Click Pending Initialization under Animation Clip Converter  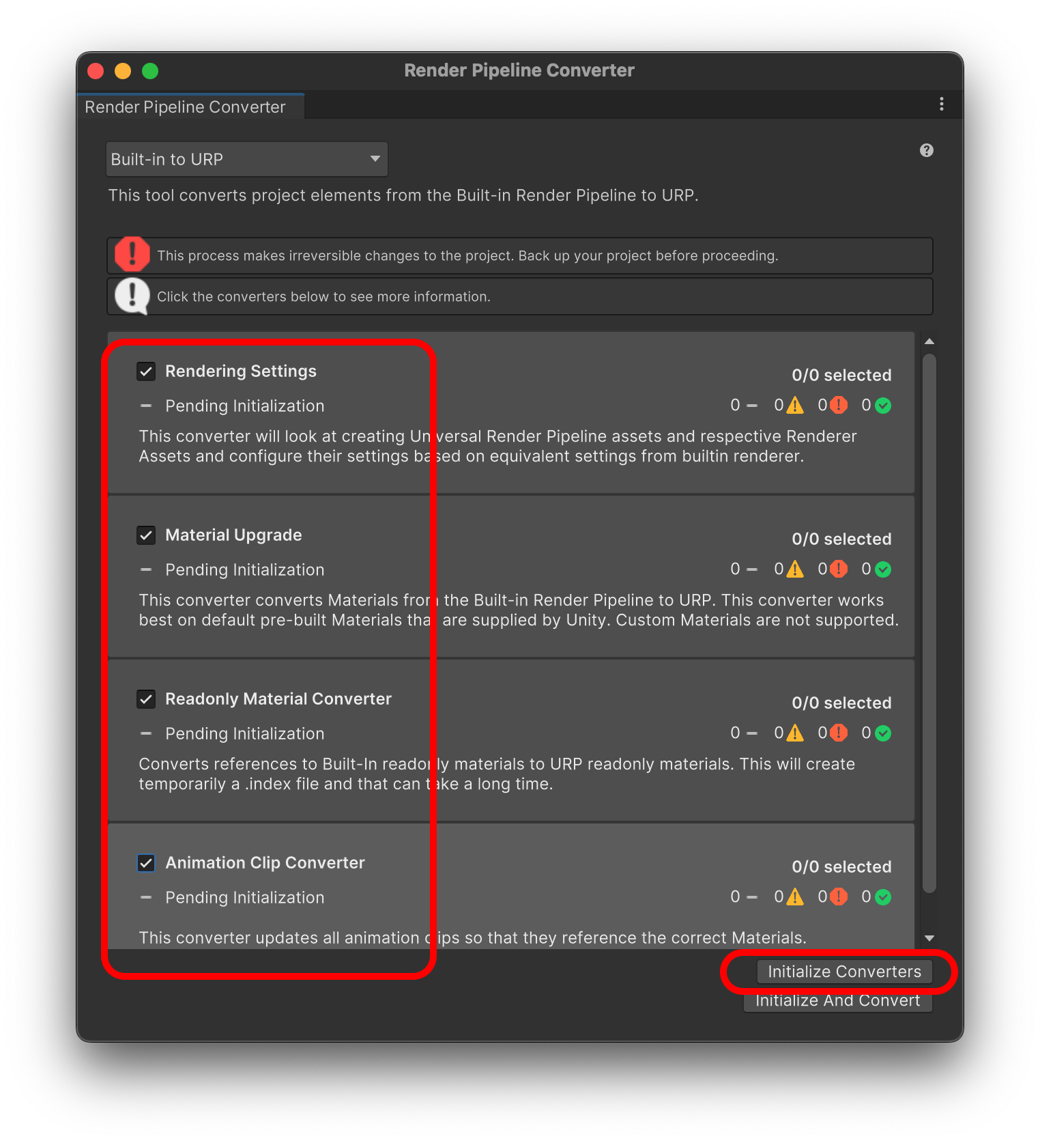point(245,897)
